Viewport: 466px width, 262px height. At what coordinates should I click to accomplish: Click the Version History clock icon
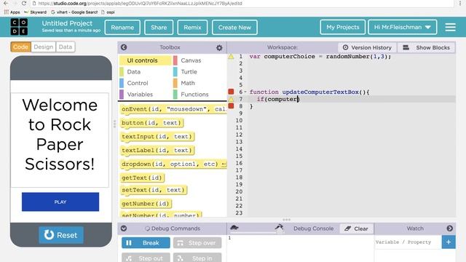345,47
